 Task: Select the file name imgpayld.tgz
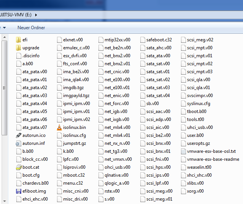pyautogui.click(x=76, y=96)
